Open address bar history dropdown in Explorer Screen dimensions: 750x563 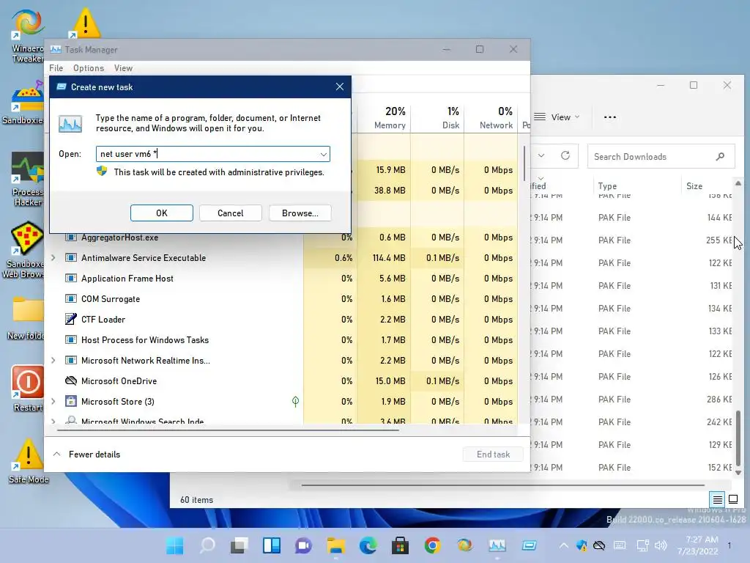[541, 155]
